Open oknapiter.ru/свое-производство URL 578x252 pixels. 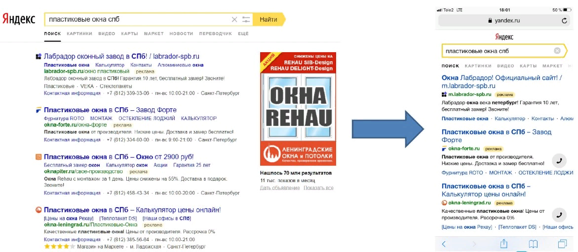click(x=83, y=171)
